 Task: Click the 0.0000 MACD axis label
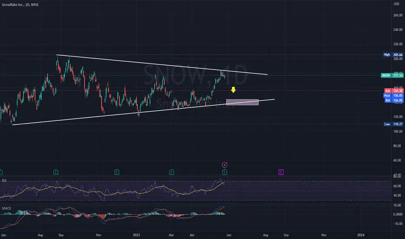point(398,215)
